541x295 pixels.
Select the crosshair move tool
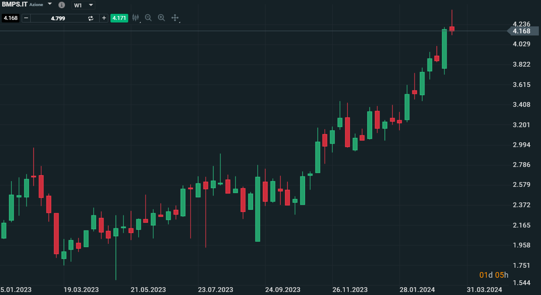[175, 18]
